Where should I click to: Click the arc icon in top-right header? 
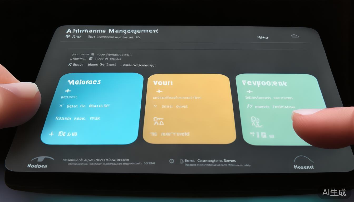(295, 36)
